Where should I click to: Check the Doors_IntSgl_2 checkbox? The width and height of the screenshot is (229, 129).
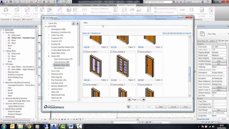coord(84,85)
